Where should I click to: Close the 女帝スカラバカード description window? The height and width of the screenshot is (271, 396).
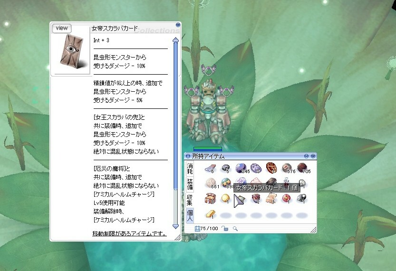(178, 25)
